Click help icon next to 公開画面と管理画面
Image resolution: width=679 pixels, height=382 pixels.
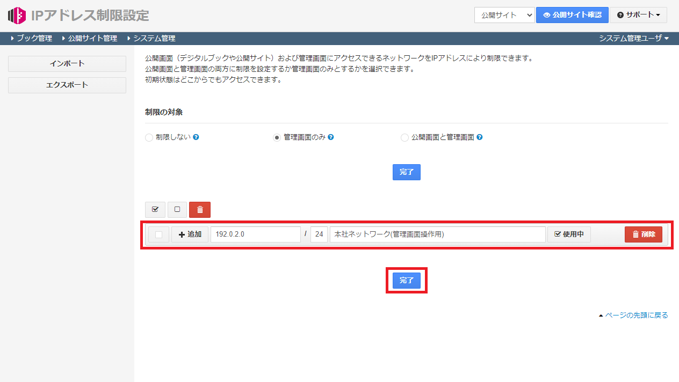click(x=479, y=137)
